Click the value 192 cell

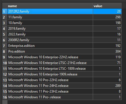coord(107,46)
